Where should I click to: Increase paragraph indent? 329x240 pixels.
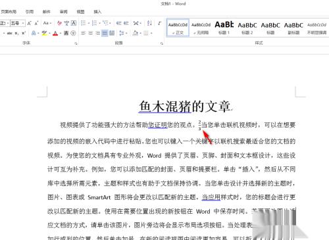click(126, 23)
